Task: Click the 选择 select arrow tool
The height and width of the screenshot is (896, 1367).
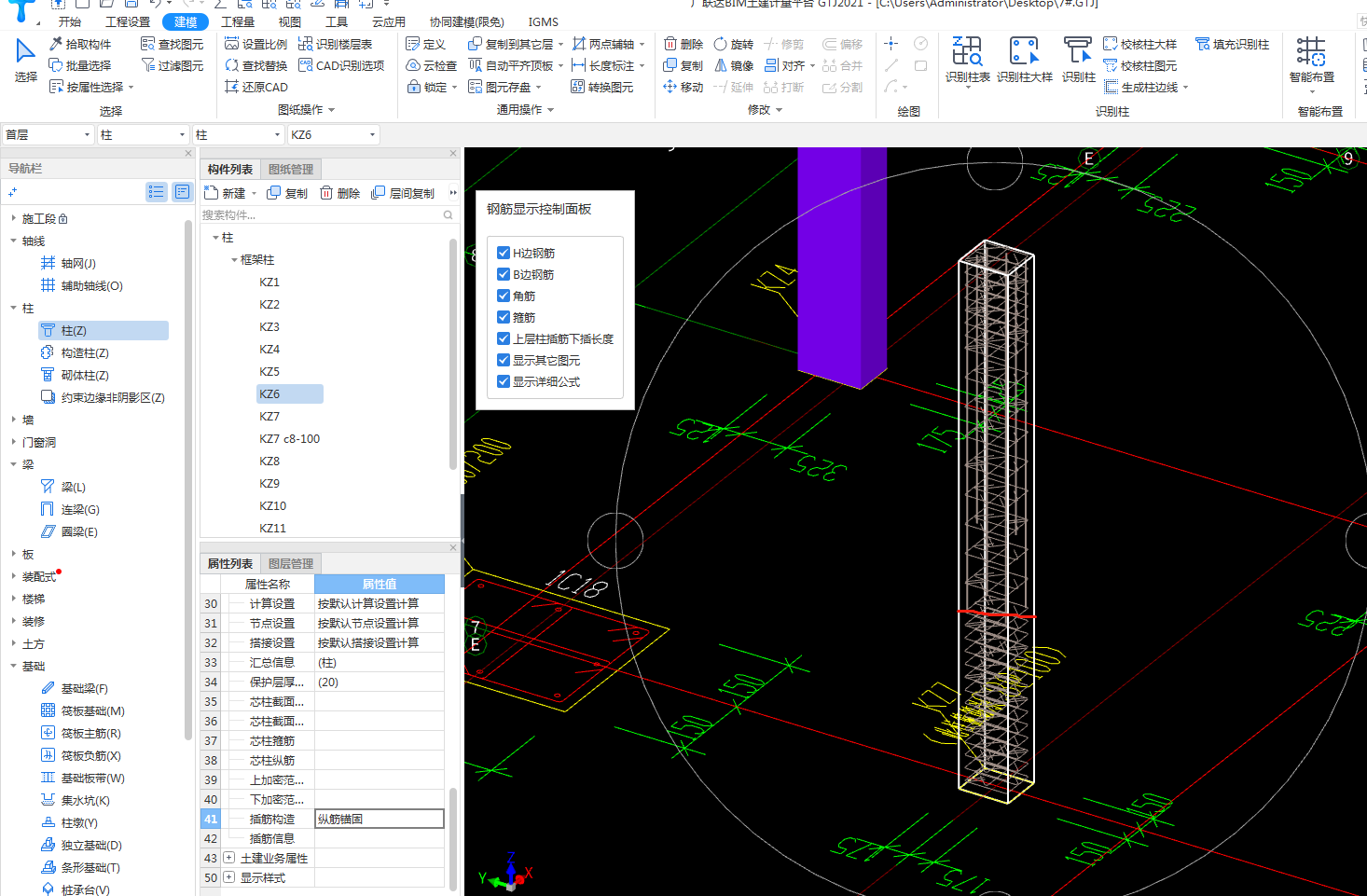Action: [25, 60]
